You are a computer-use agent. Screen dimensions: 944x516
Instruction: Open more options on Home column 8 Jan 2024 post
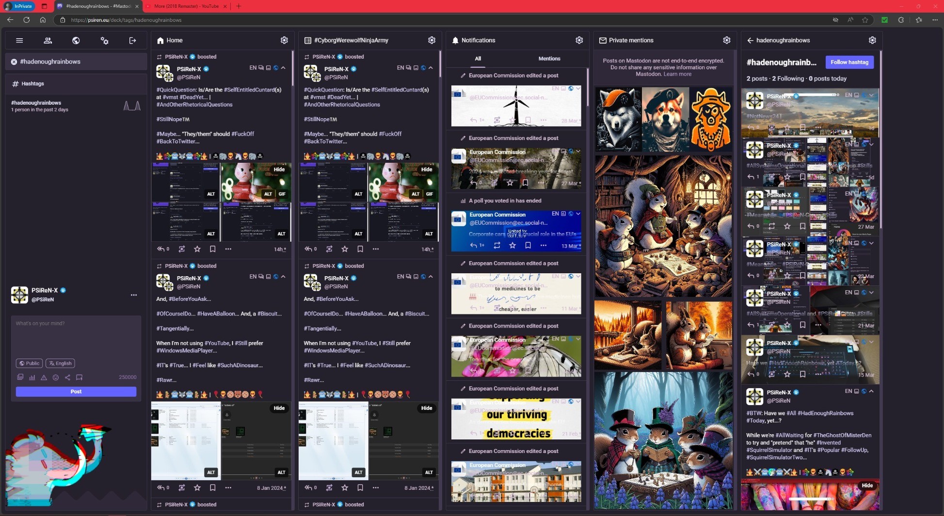tap(228, 487)
